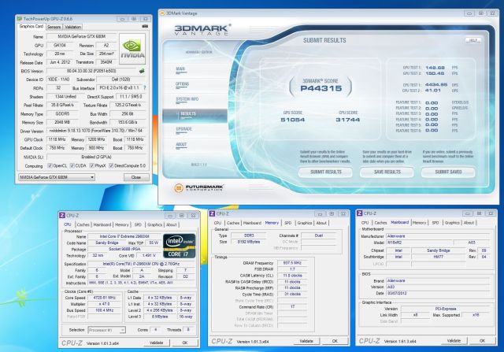Image resolution: width=504 pixels, height=352 pixels.
Task: Click the CPU-Z icon in the CPU window title
Action: tap(62, 216)
